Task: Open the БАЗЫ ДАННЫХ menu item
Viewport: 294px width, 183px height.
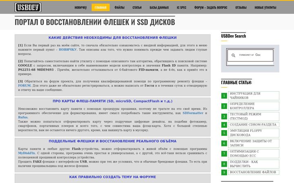Action: coord(159,7)
